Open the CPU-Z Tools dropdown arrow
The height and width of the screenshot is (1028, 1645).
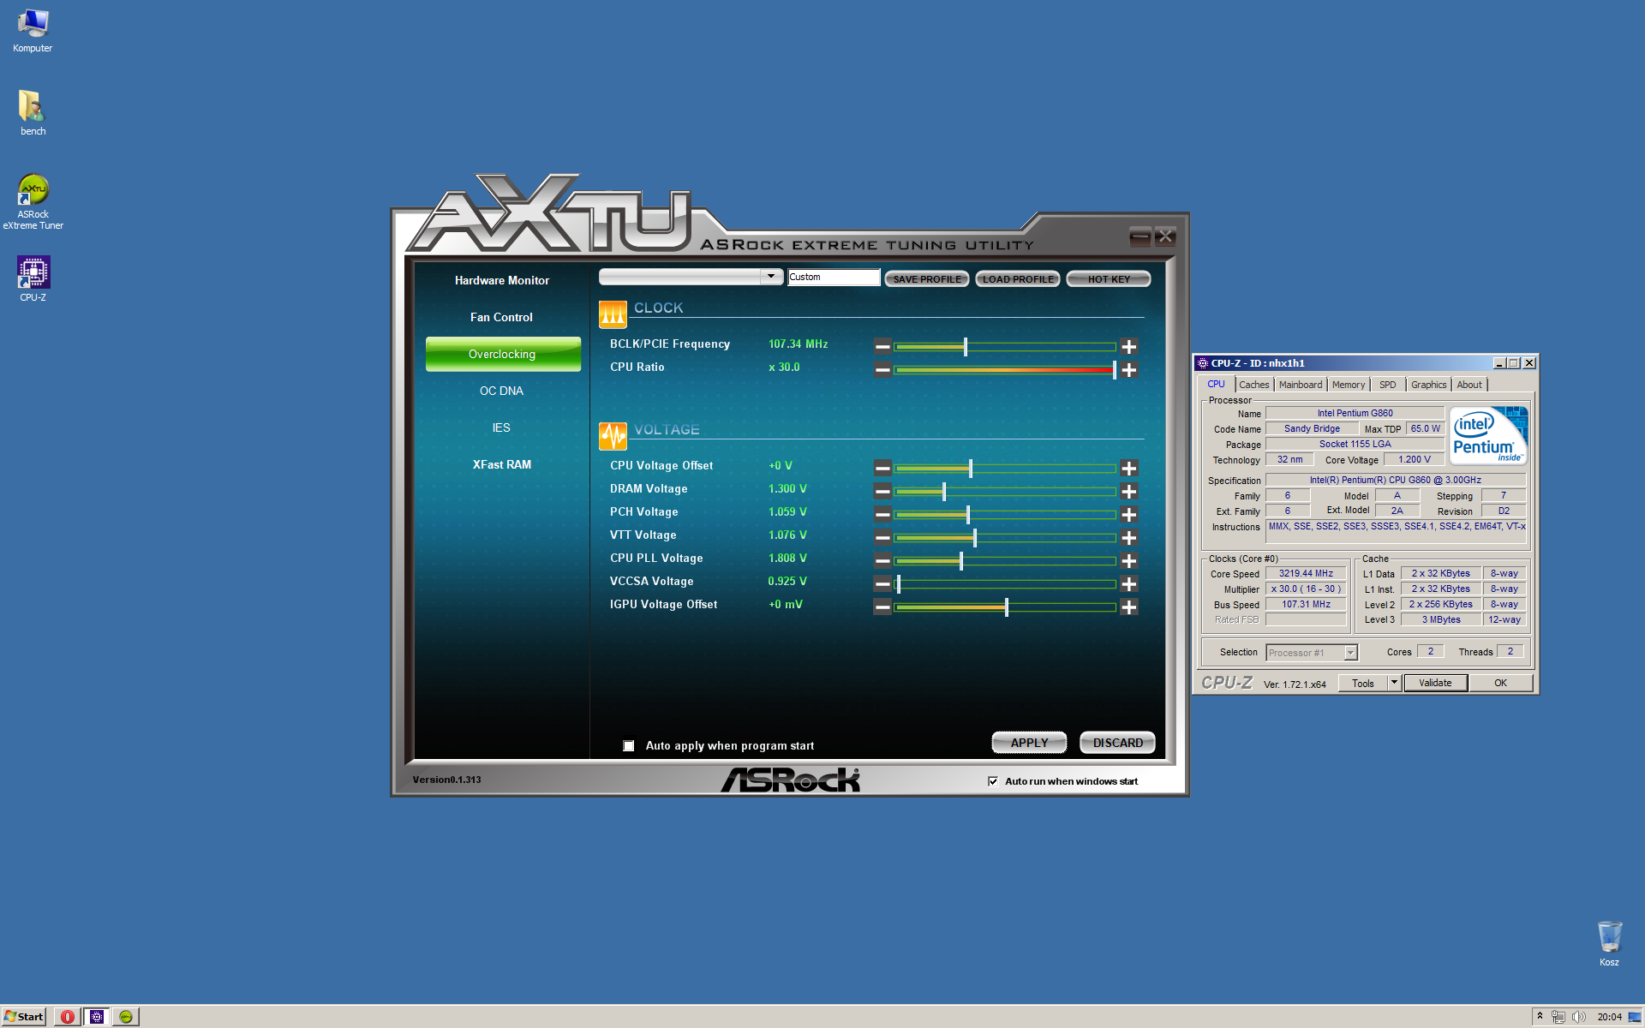pos(1394,683)
